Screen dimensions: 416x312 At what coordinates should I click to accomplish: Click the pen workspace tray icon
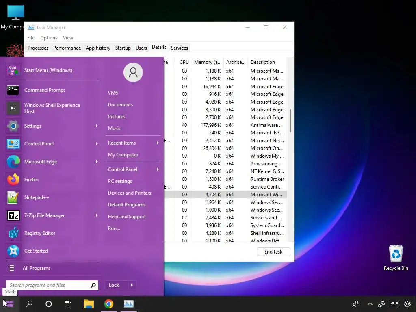[381, 304]
